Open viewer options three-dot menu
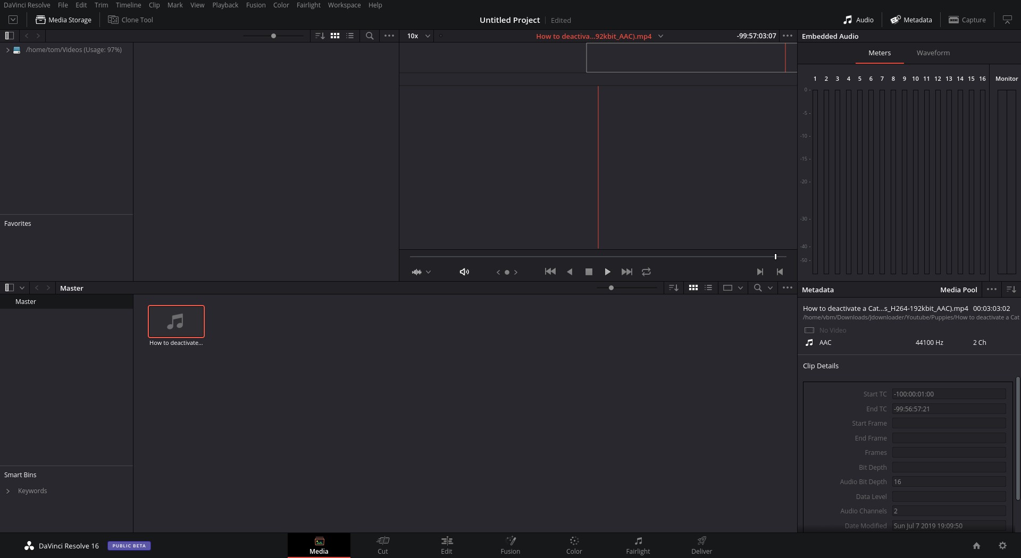 point(788,36)
